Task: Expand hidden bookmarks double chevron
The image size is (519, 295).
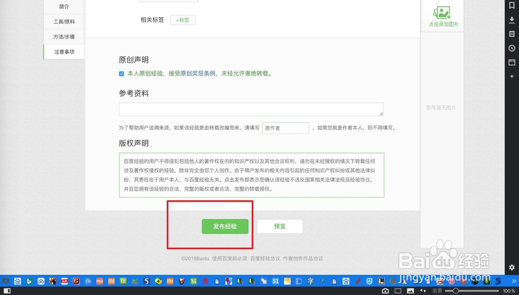Action: pos(514,281)
